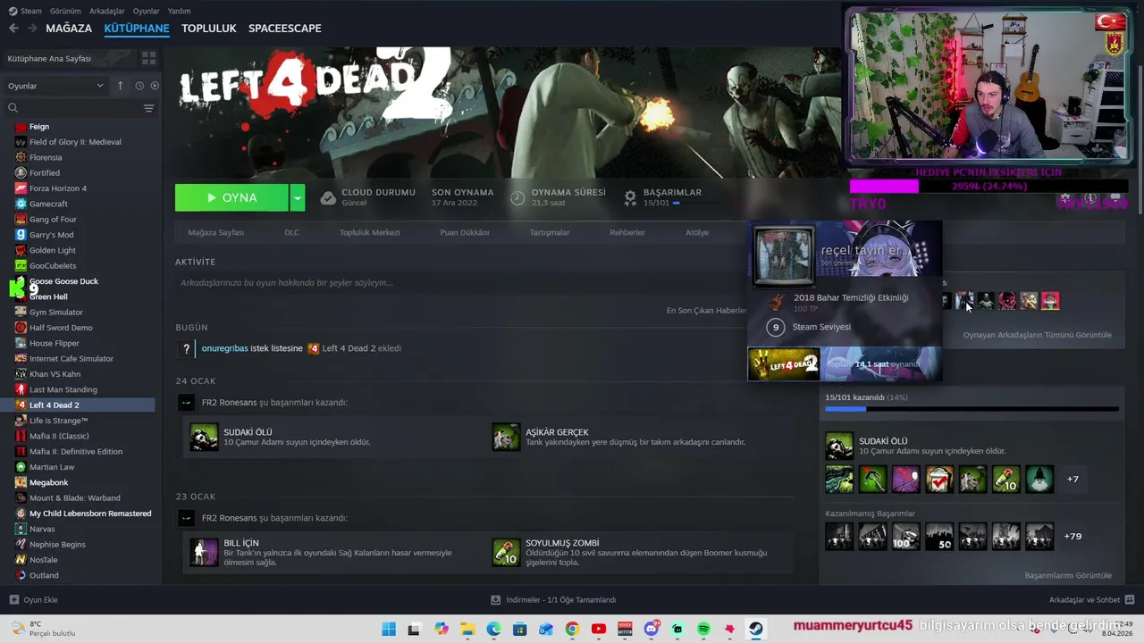This screenshot has height=643, width=1144.
Task: Select Garry's Mod in library list
Action: coord(51,235)
